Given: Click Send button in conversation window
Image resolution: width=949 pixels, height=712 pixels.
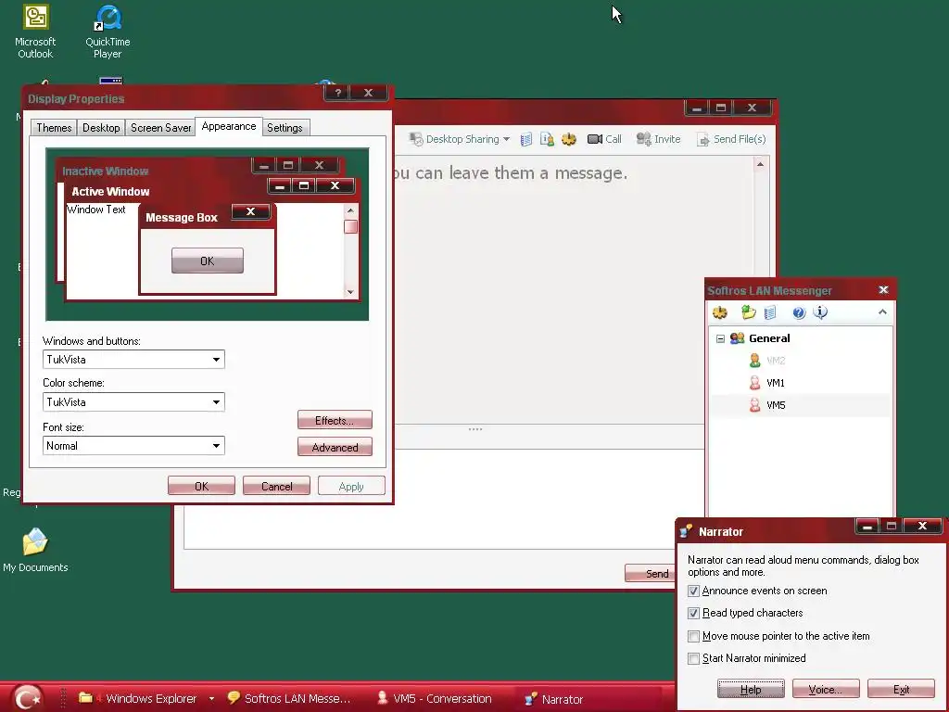Looking at the screenshot, I should point(650,573).
